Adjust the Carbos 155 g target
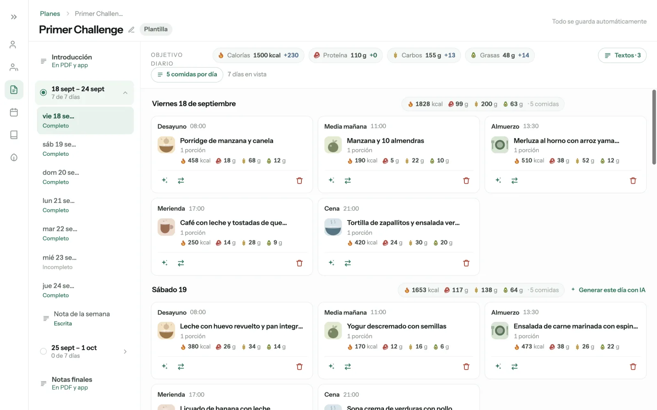Viewport: 657px width, 410px height. [424, 55]
